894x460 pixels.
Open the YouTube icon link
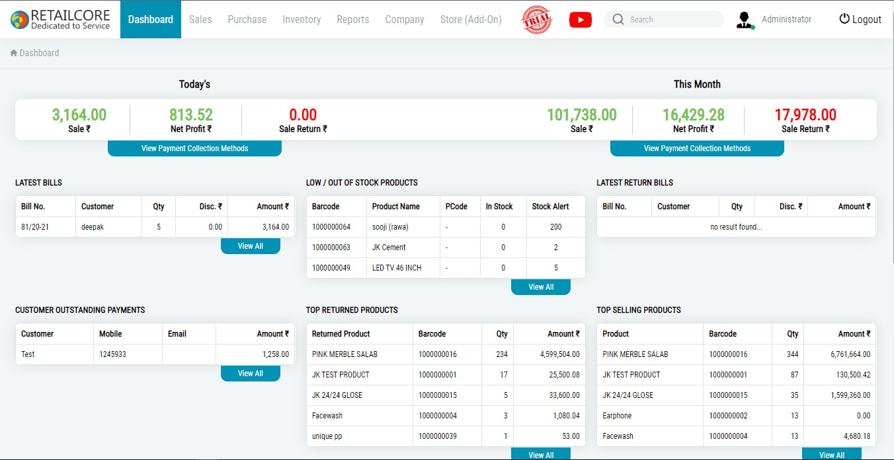(580, 20)
